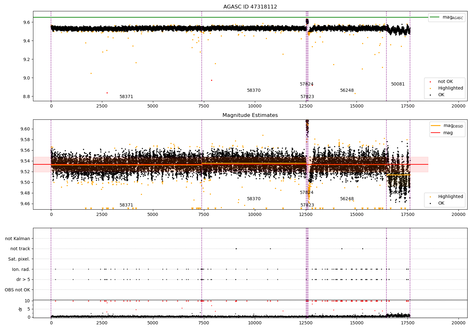Click the 'Ion. rad.' row label
This screenshot has width=472, height=330.
coord(21,269)
